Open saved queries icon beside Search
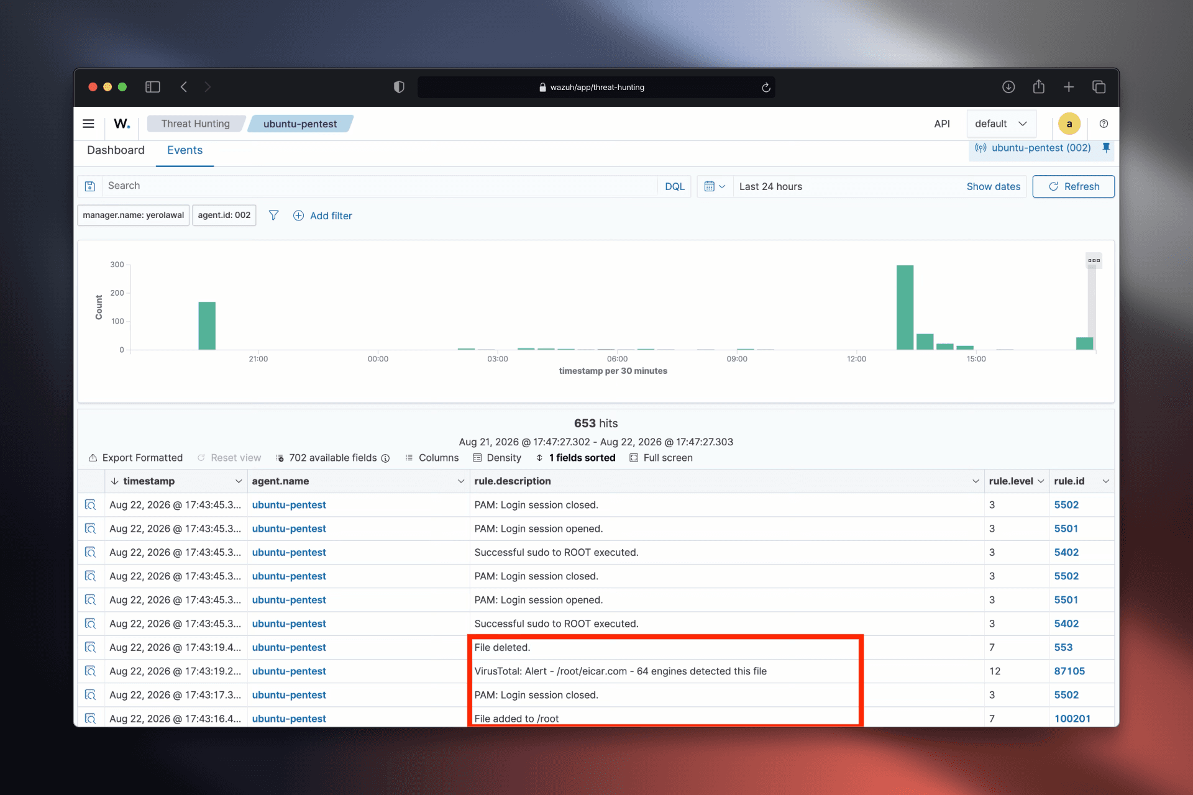1193x795 pixels. coord(90,186)
